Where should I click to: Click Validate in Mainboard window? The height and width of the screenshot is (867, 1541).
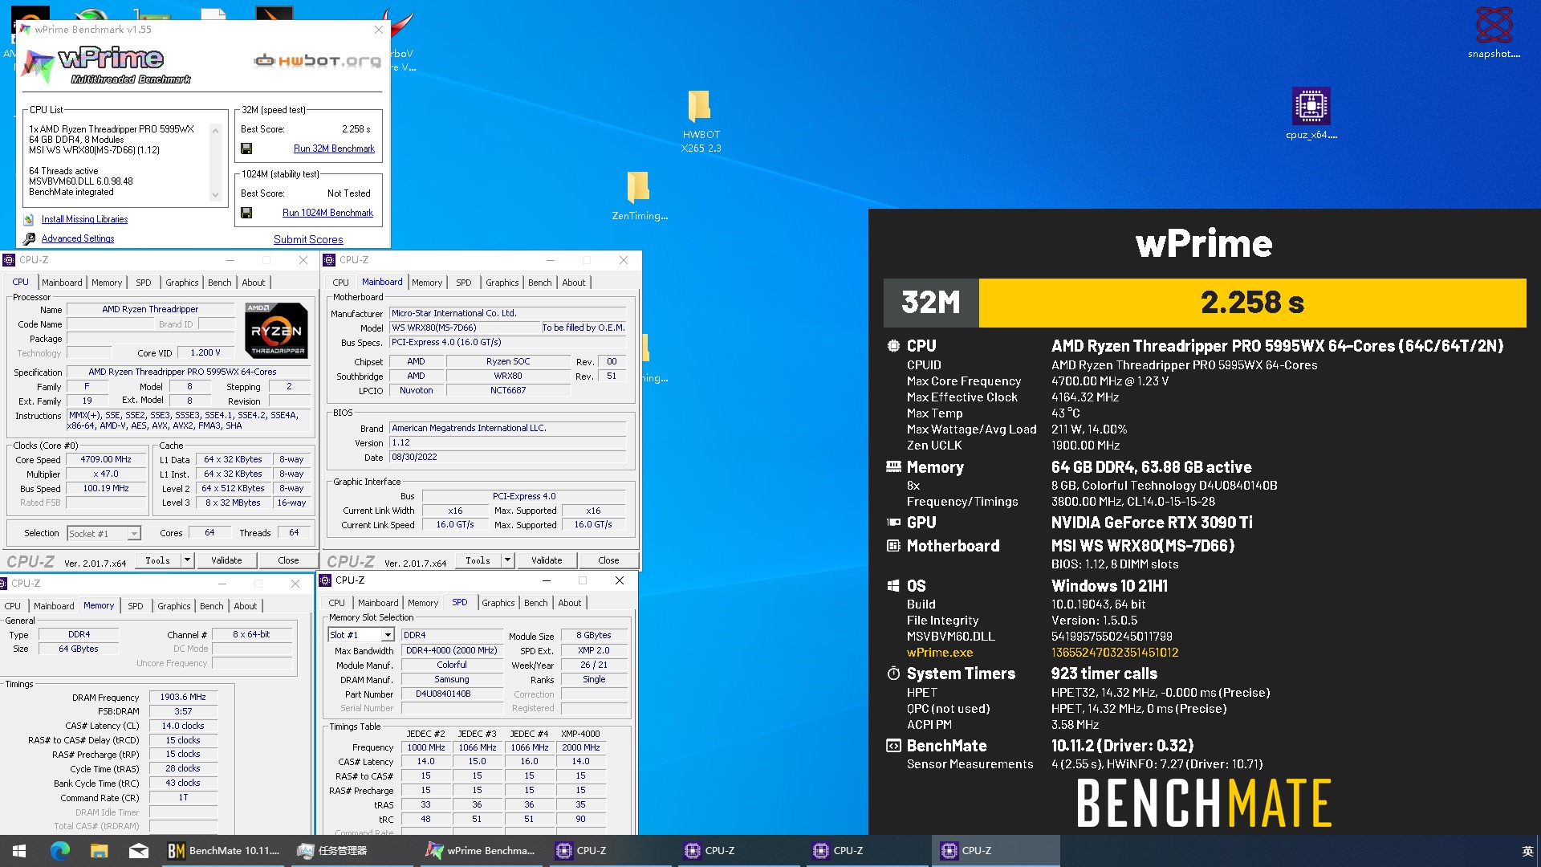(547, 560)
